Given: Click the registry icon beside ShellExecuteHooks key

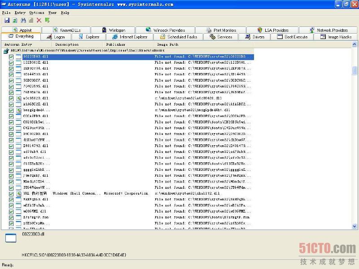Looking at the screenshot, I should (6, 51).
